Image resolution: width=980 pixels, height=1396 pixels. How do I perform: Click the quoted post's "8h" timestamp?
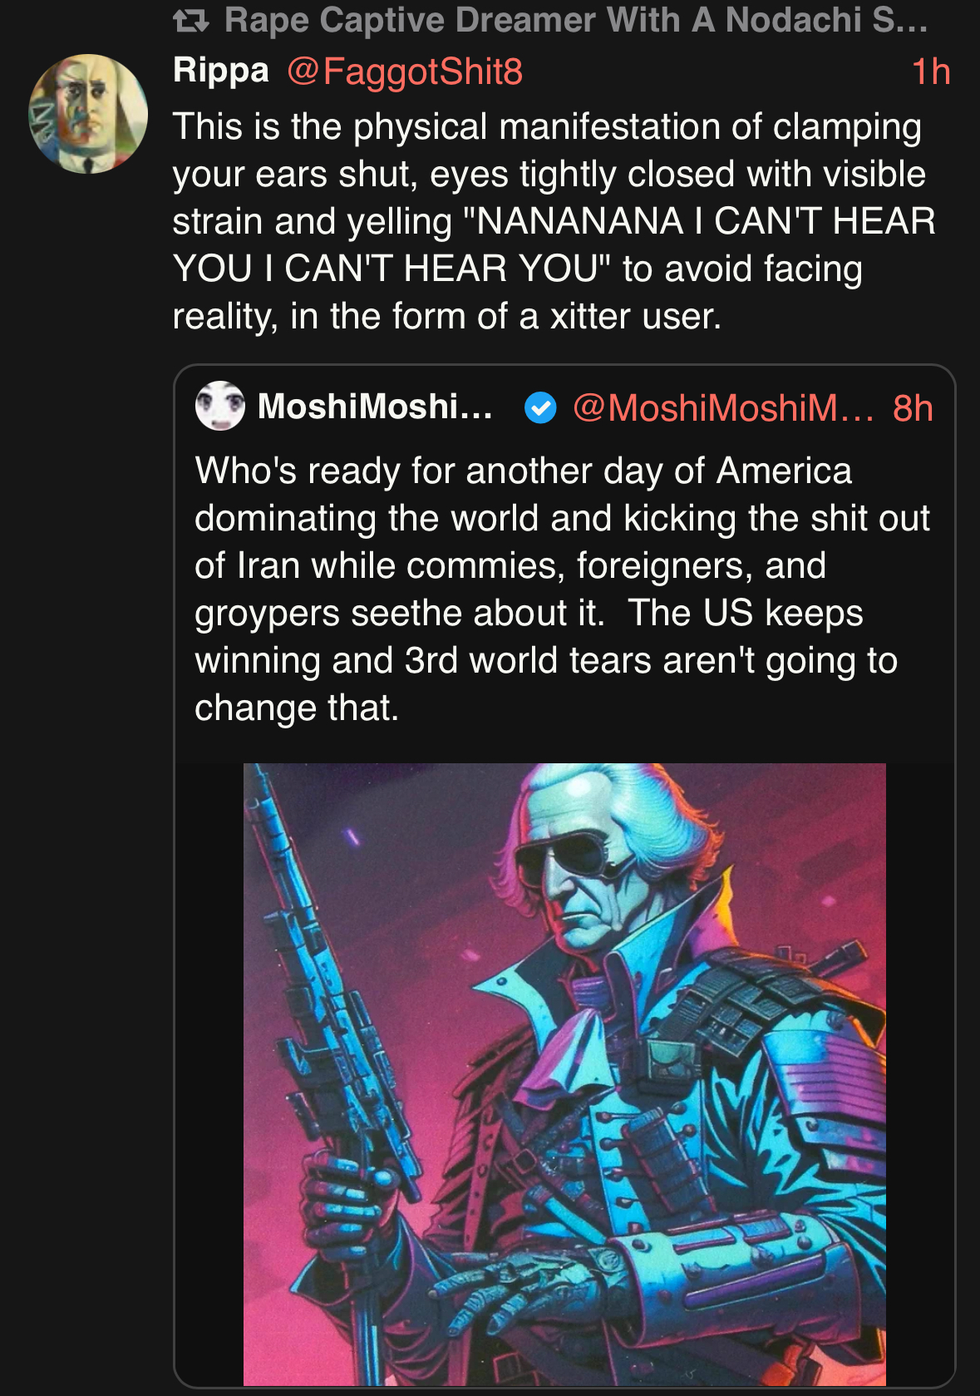click(913, 408)
